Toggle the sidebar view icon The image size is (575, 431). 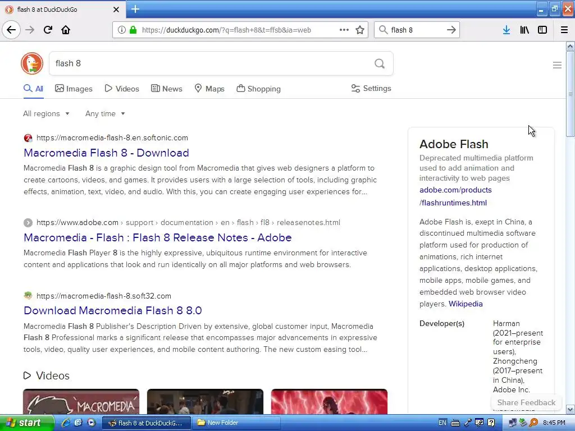click(542, 30)
